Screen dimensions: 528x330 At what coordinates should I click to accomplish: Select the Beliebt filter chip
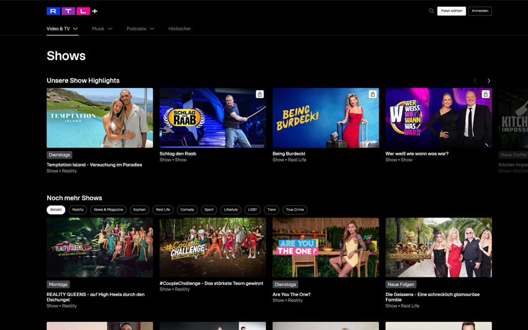tap(56, 210)
